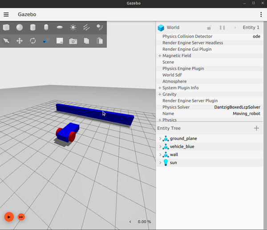Image resolution: width=267 pixels, height=230 pixels.
Task: Select the sun light entity
Action: [210, 163]
